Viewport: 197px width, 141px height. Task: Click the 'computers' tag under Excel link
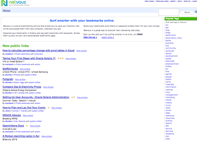tap(38, 54)
